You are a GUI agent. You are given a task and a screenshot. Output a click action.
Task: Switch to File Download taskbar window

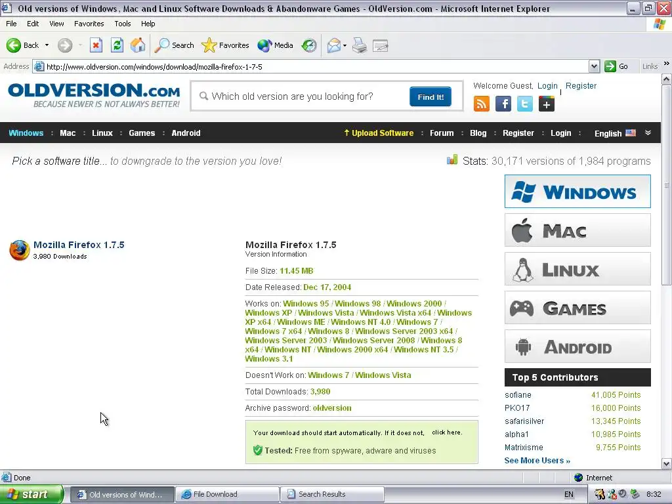(227, 494)
